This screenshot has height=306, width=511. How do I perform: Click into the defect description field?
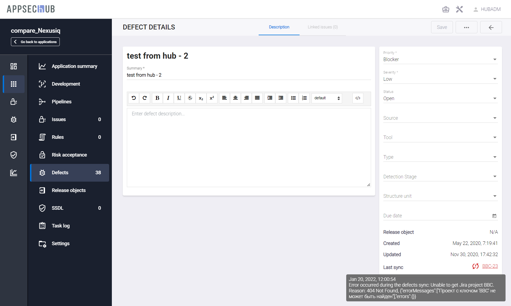point(248,147)
